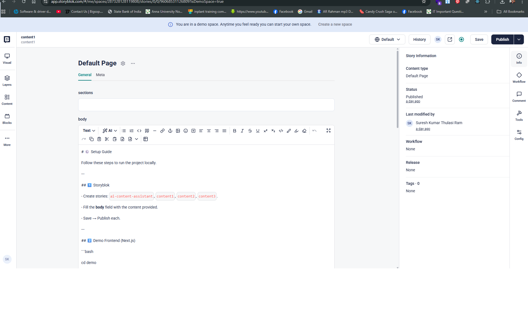This screenshot has height=331, width=528.
Task: Toggle subscript formatting
Action: 273,131
